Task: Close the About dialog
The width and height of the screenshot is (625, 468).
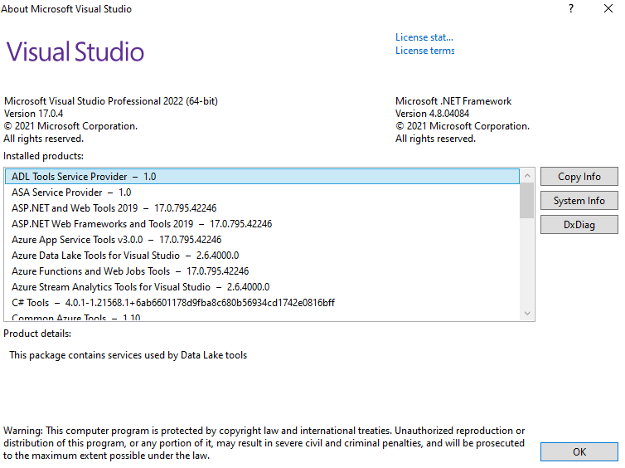Action: (x=608, y=8)
